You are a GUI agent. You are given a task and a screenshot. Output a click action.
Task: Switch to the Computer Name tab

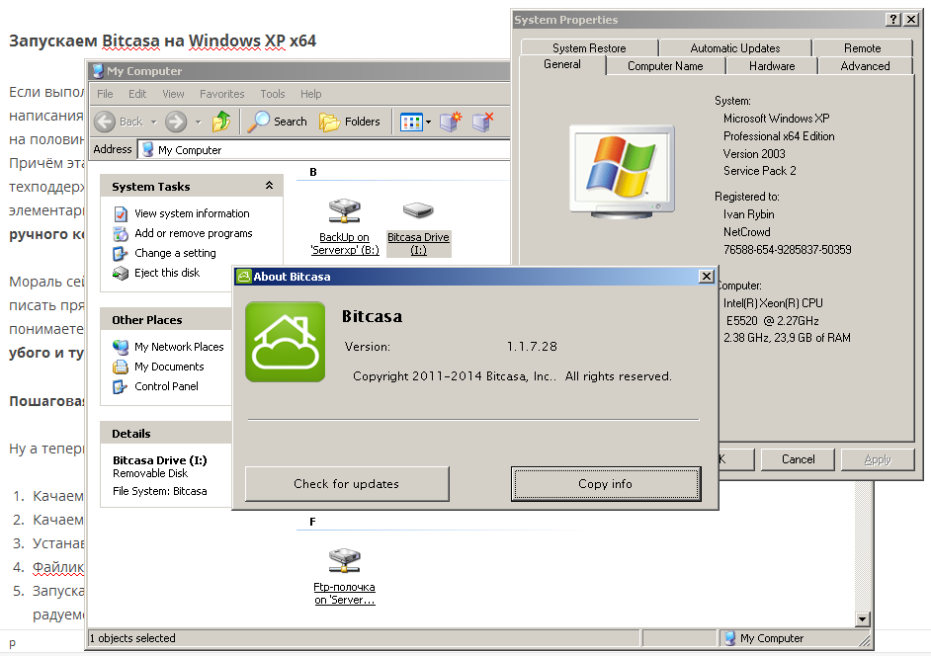click(665, 66)
